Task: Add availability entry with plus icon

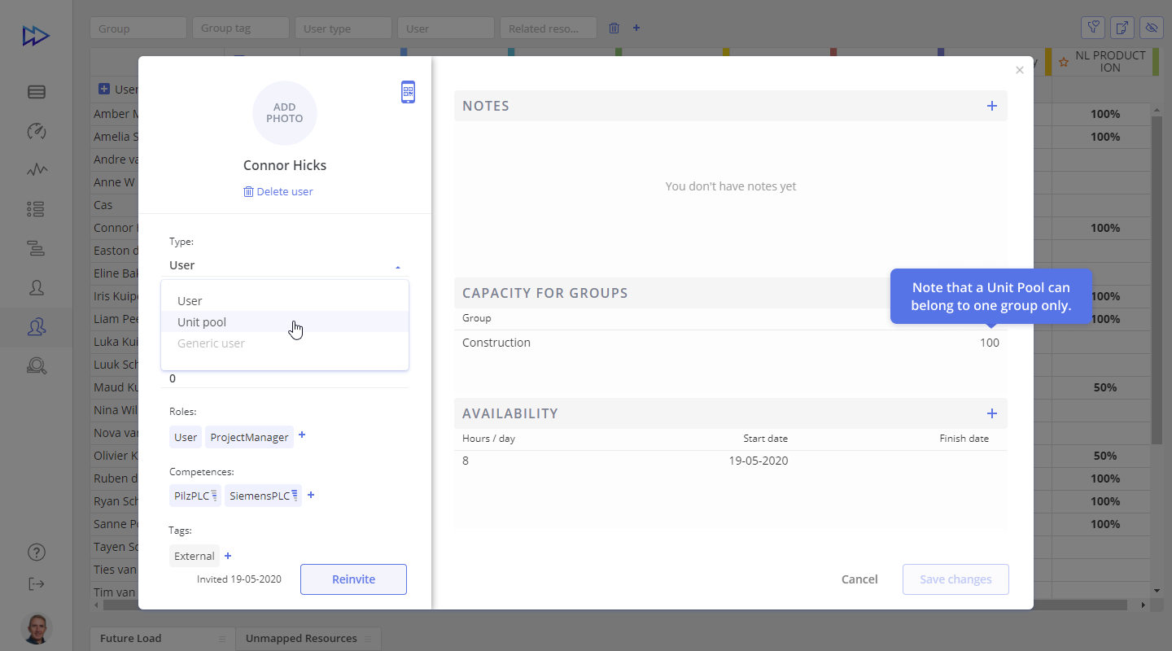Action: 991,413
